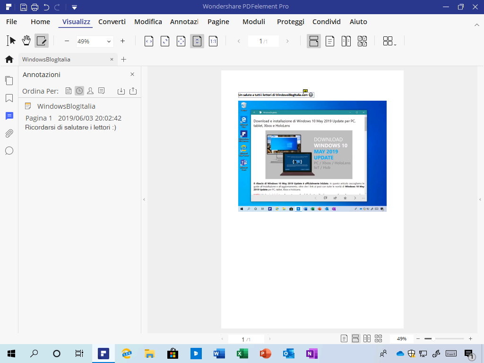Collapse the ribbon with the chevron

click(476, 25)
